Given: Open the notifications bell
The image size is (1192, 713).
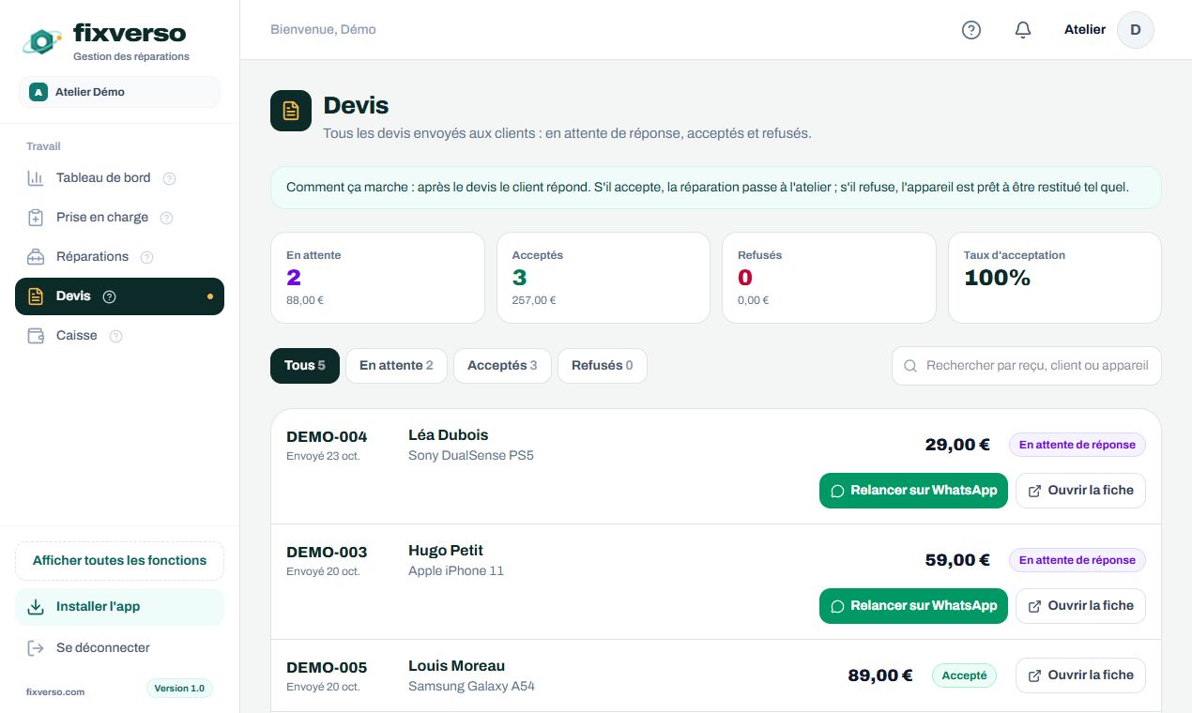Looking at the screenshot, I should (x=1023, y=30).
